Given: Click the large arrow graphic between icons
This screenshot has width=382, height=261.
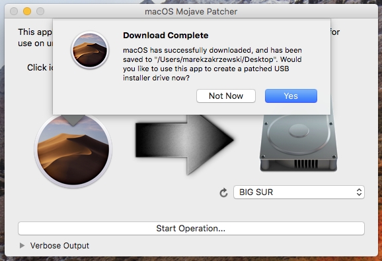Looking at the screenshot, I should 184,144.
